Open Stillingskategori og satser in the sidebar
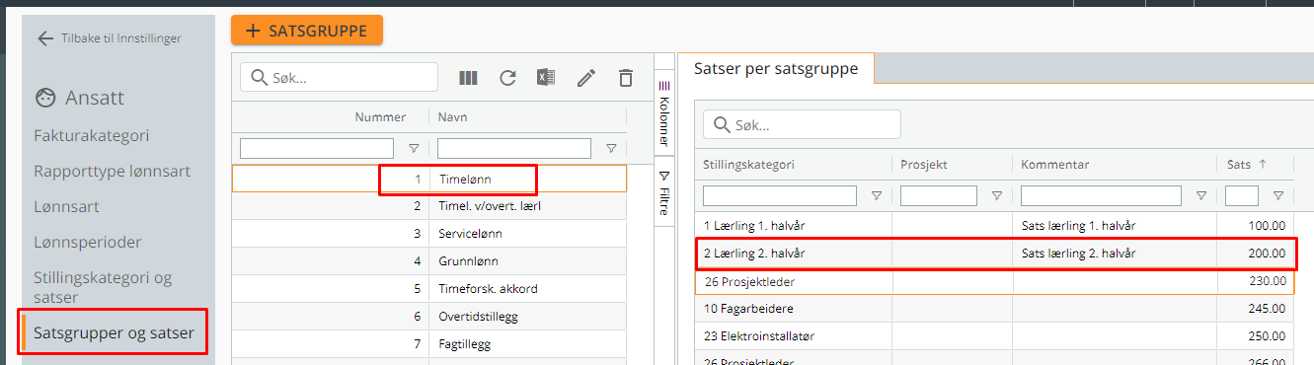This screenshot has height=365, width=1314. tap(103, 287)
